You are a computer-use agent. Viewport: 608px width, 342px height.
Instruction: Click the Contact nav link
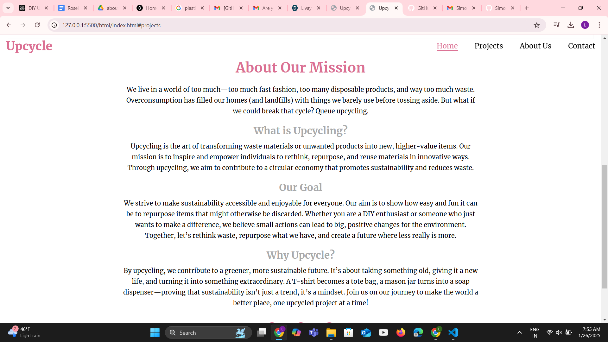point(581,46)
